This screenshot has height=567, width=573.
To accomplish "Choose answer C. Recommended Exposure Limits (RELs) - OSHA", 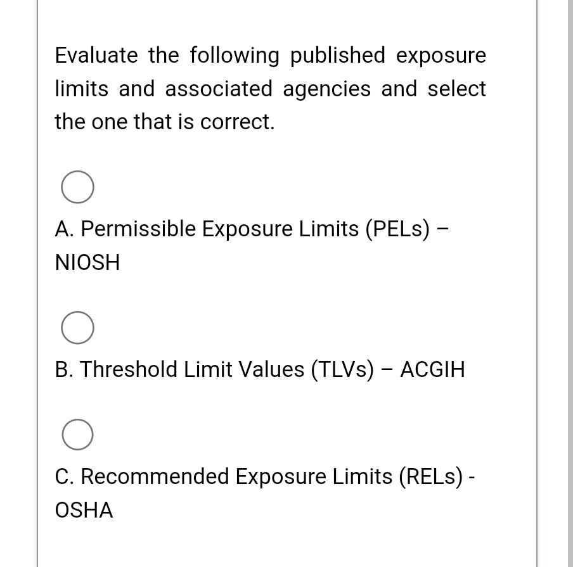I will [265, 476].
